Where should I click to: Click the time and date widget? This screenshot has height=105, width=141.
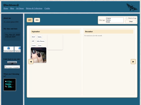(x=12, y=37)
